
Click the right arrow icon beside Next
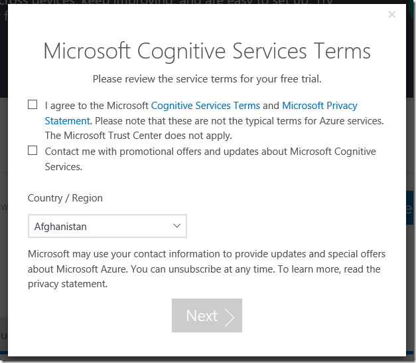tap(230, 316)
